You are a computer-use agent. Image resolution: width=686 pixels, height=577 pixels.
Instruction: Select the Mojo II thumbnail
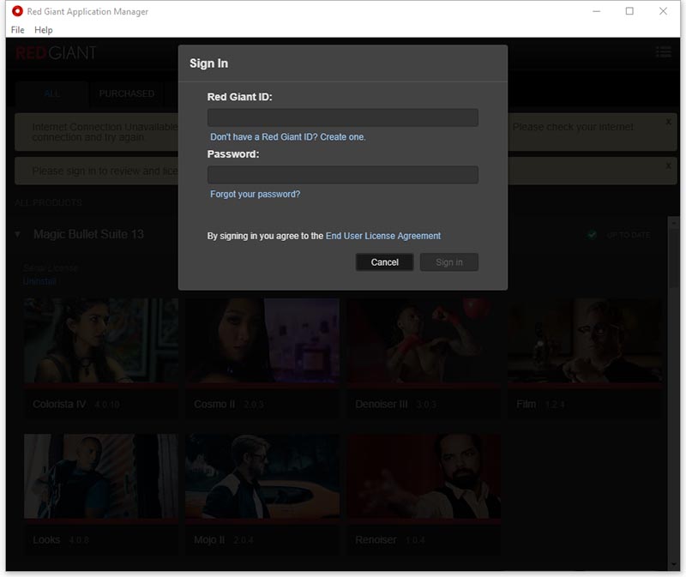[262, 477]
